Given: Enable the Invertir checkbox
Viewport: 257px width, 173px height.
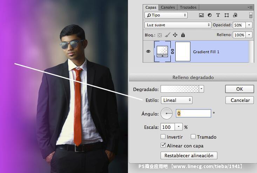Looking at the screenshot, I should click(x=163, y=137).
